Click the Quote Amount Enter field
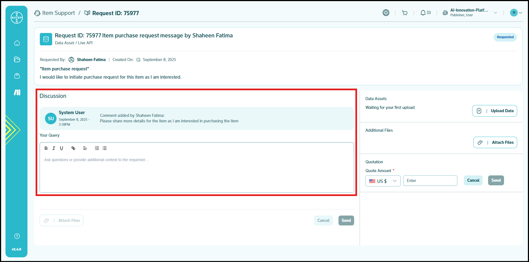The image size is (529, 262). click(430, 181)
